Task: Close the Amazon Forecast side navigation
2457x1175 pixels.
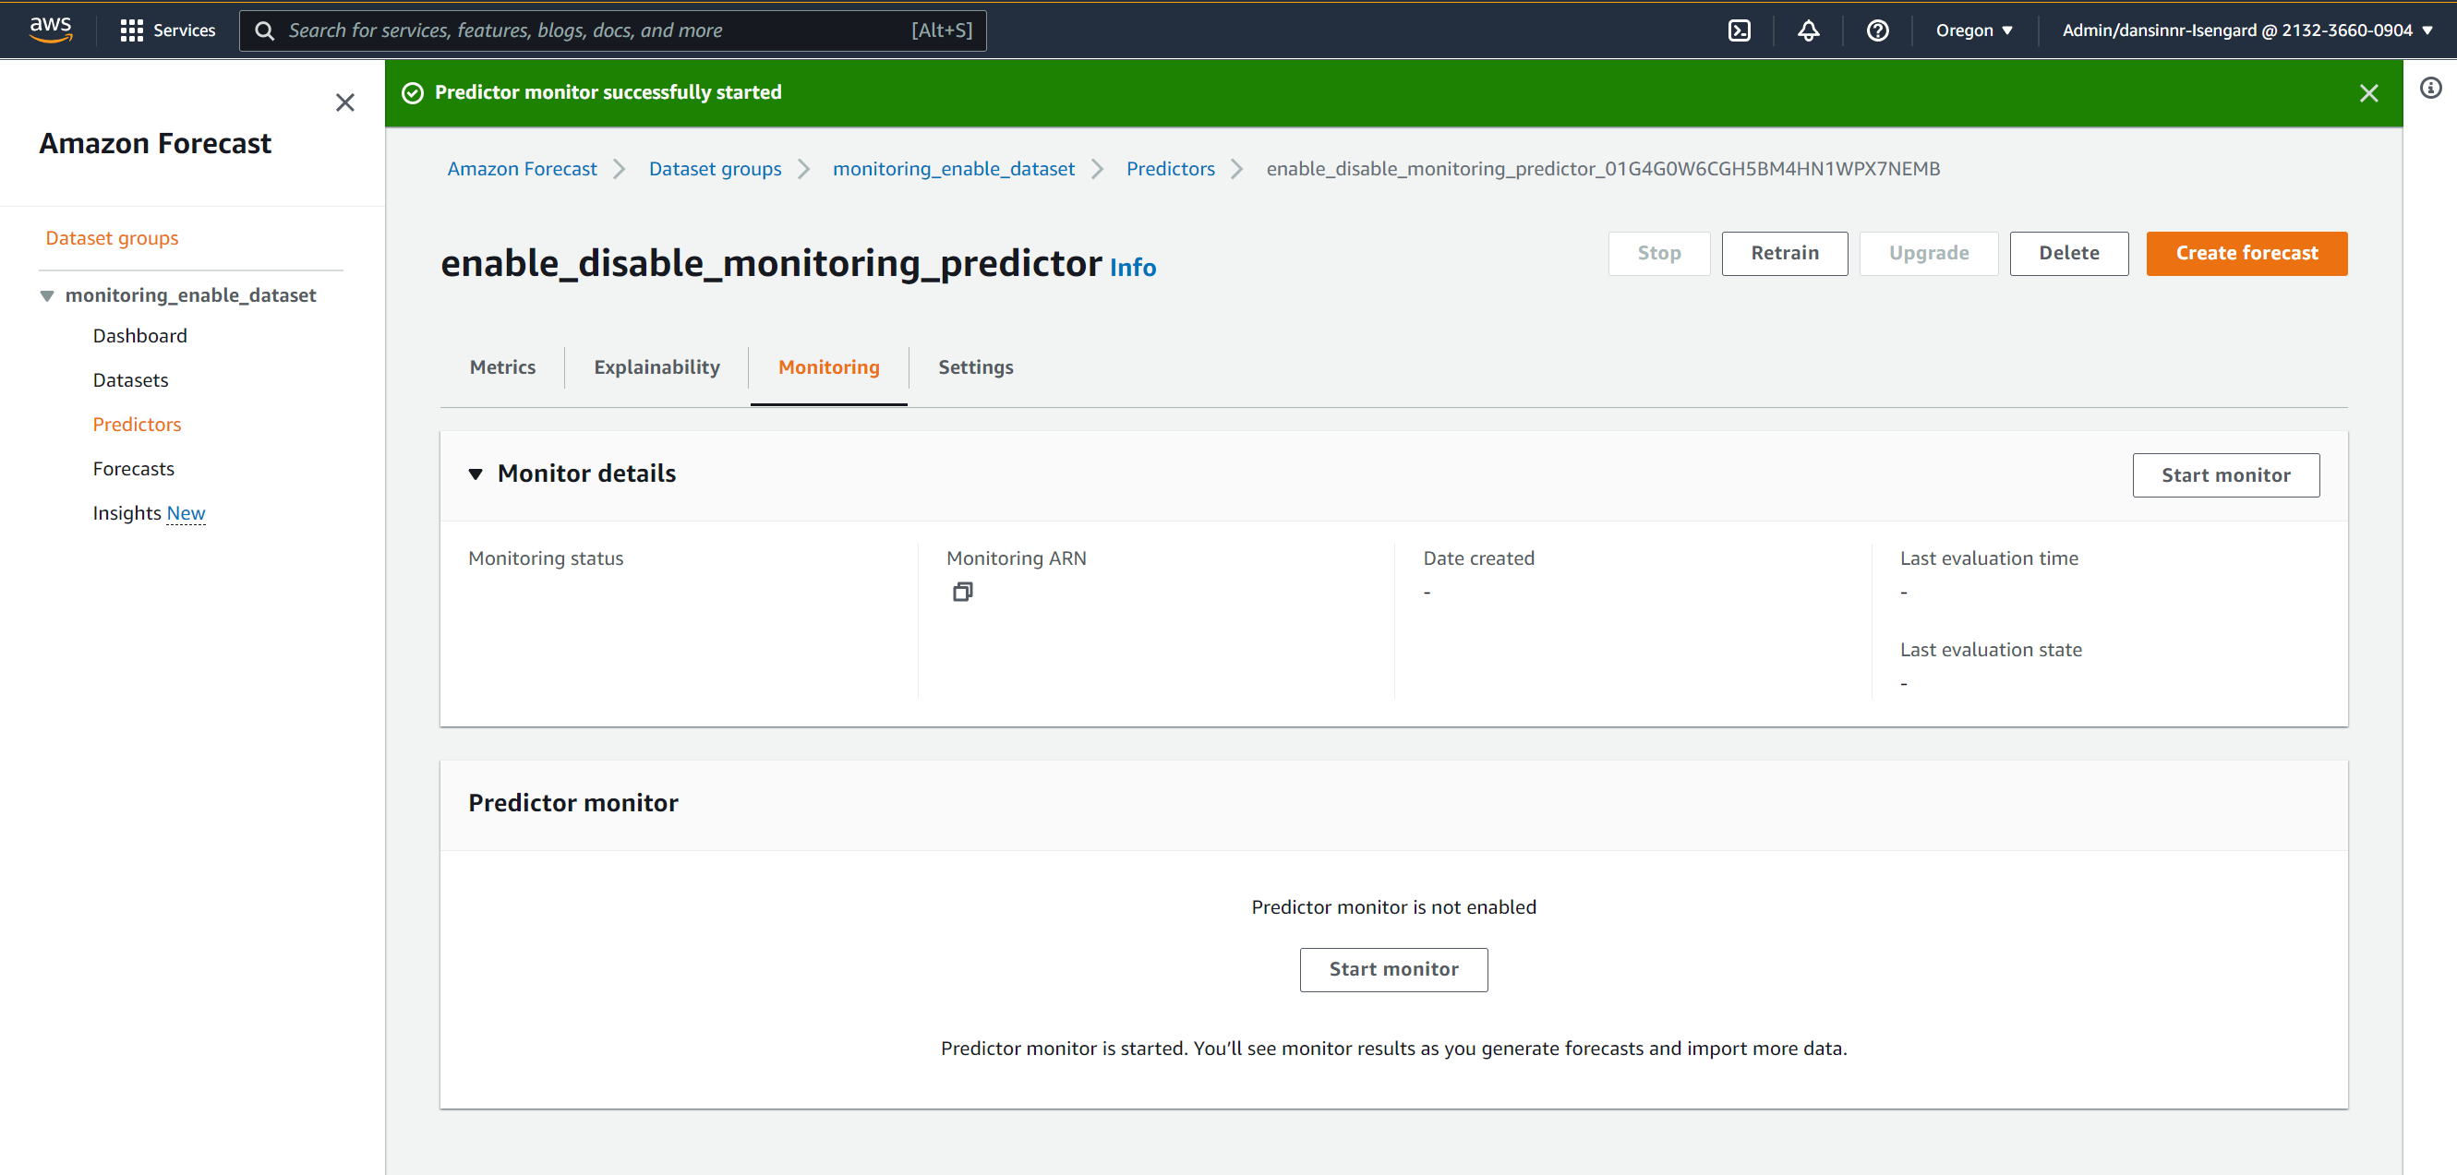Action: click(345, 102)
